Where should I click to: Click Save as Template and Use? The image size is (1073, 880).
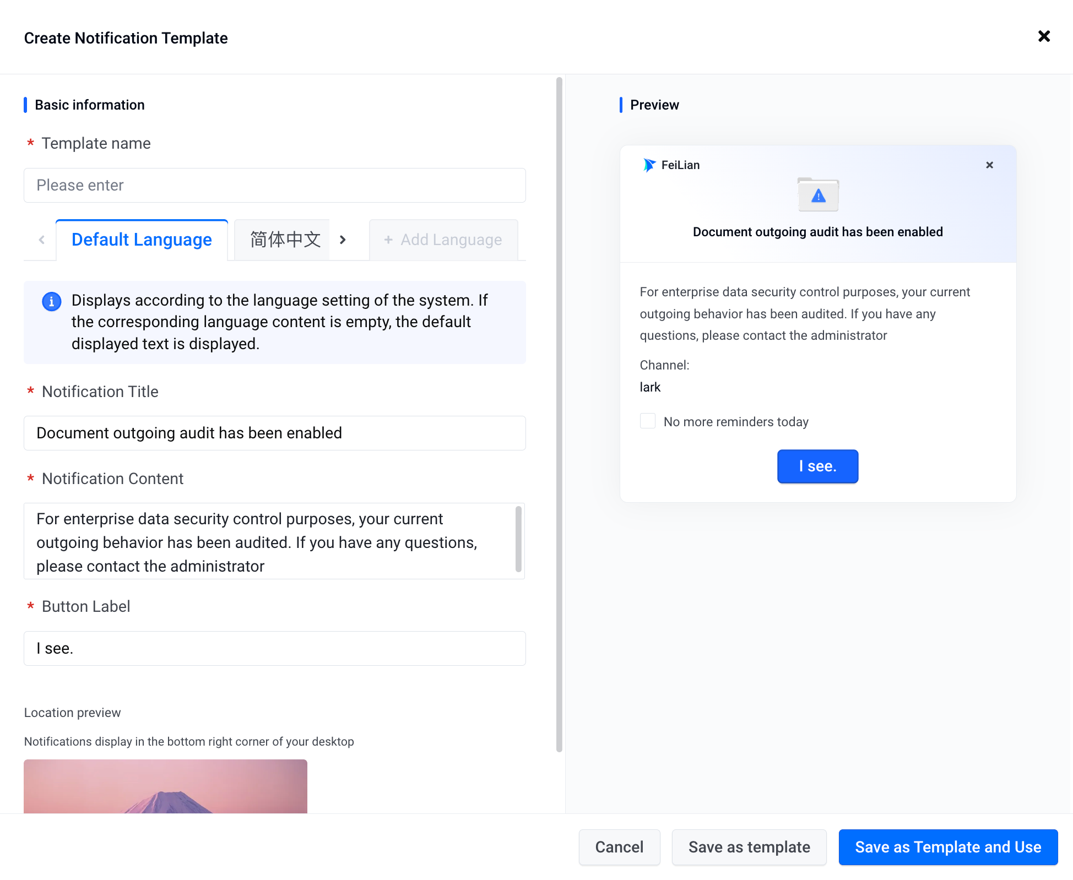pyautogui.click(x=948, y=847)
